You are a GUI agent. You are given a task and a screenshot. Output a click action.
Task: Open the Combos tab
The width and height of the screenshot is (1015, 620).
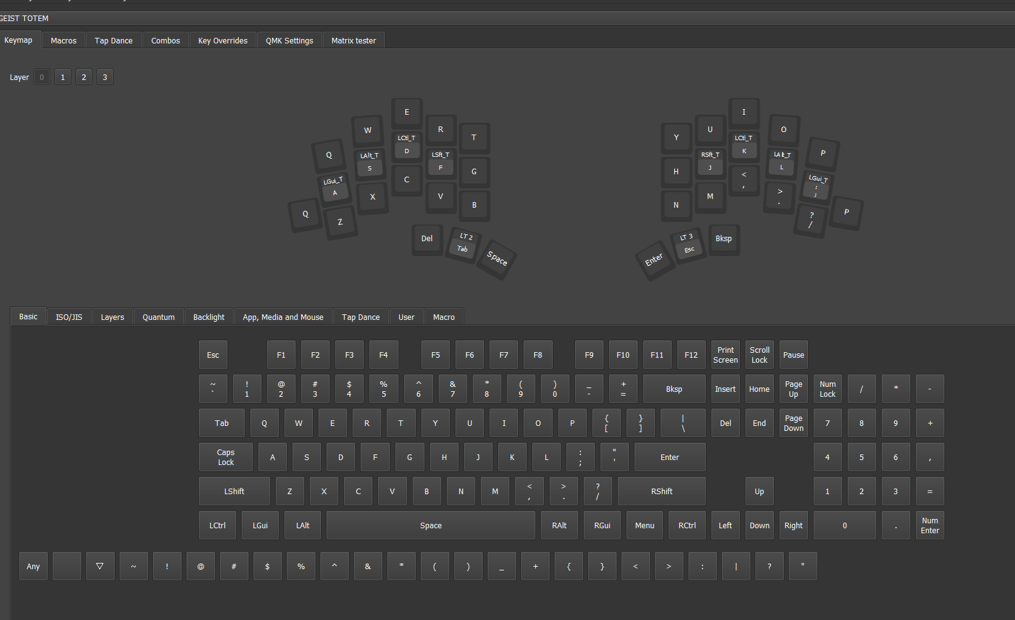tap(165, 40)
